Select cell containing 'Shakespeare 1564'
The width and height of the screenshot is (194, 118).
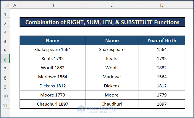click(52, 50)
